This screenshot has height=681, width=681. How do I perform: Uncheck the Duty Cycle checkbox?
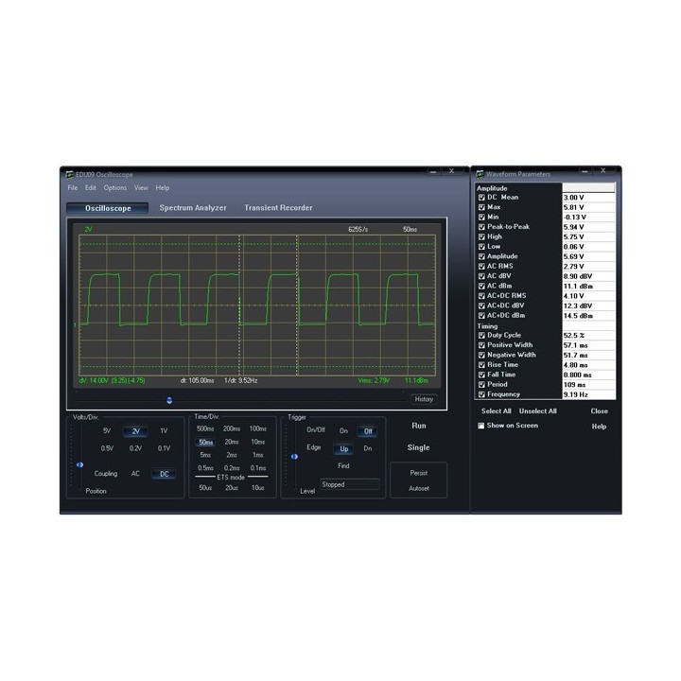point(481,336)
